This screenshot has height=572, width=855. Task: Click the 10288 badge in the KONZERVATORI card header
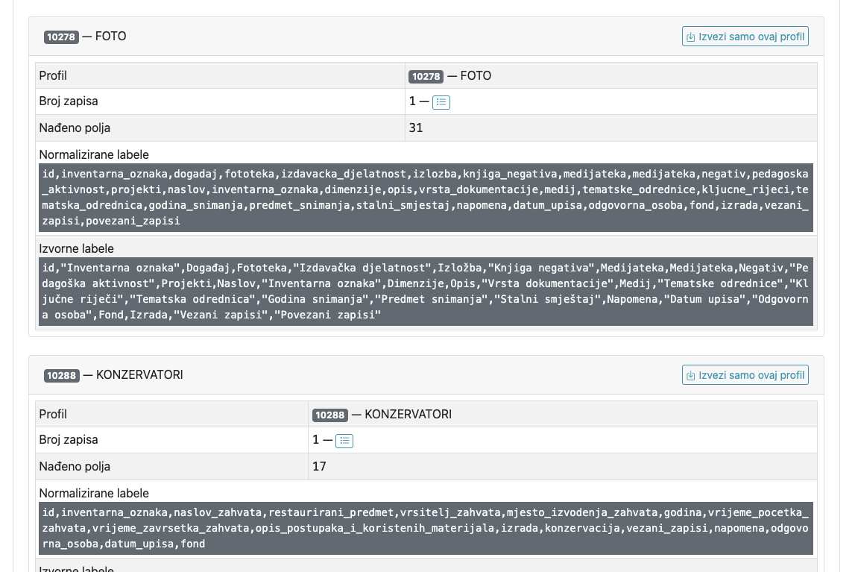pos(62,376)
